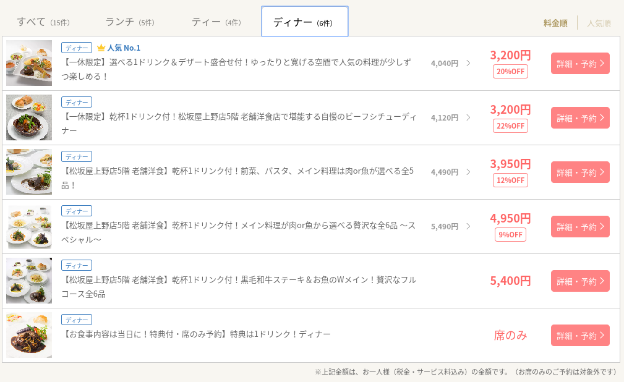This screenshot has height=382, width=624.
Task: Open thumbnail of the 人気 No.1 plan
Action: tap(29, 63)
